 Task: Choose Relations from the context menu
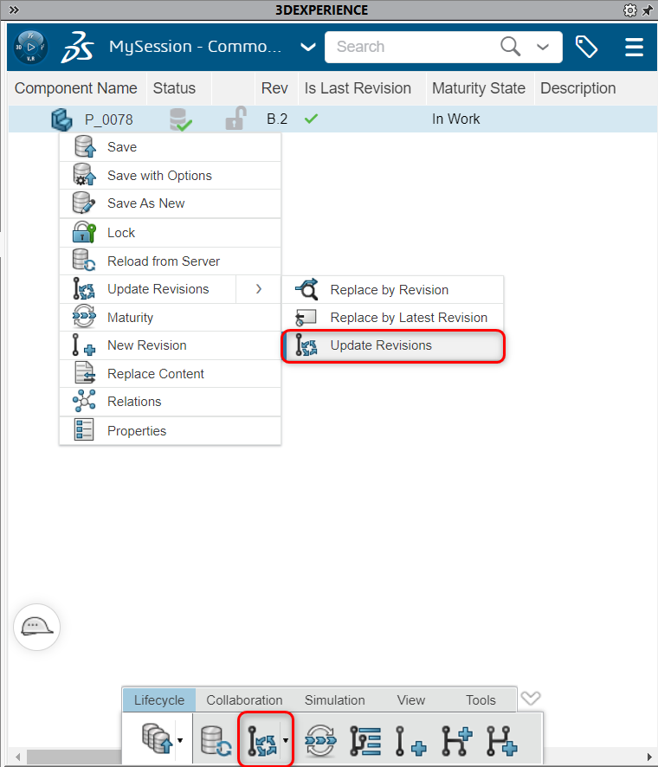170,402
